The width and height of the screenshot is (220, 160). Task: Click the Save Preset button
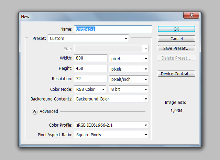click(176, 49)
